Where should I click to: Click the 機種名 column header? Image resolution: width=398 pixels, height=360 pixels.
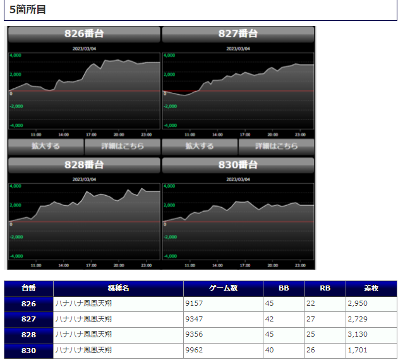pos(118,288)
